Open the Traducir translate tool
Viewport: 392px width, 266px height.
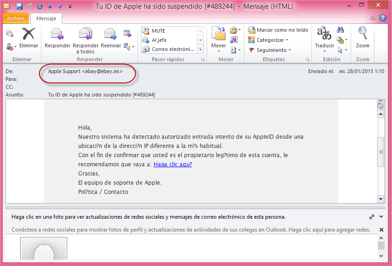(324, 40)
